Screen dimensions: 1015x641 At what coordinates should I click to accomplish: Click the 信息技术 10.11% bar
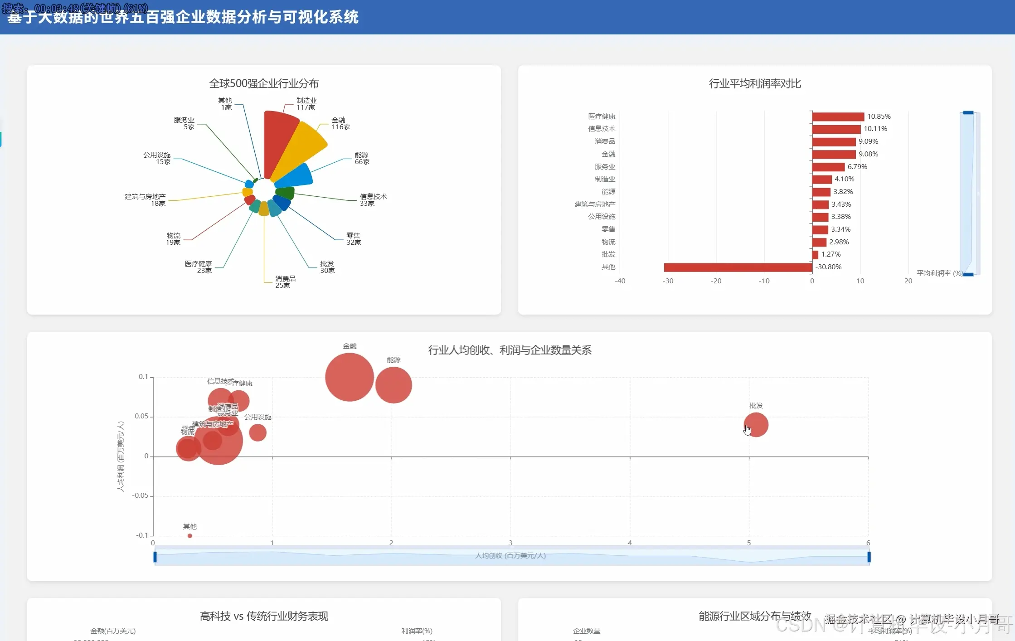(x=836, y=129)
